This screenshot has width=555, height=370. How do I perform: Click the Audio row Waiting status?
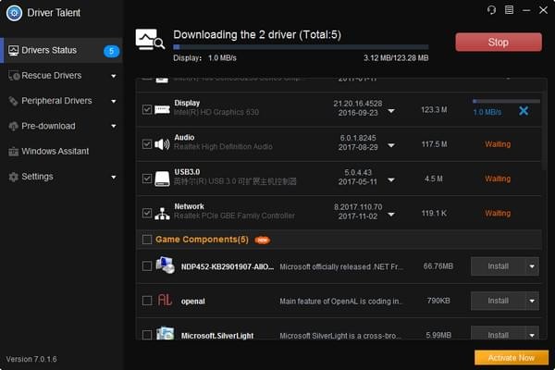point(498,144)
